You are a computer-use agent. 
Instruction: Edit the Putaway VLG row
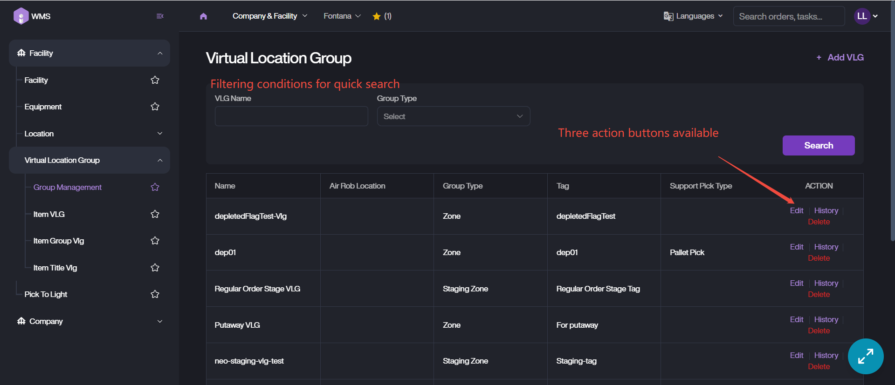coord(797,319)
